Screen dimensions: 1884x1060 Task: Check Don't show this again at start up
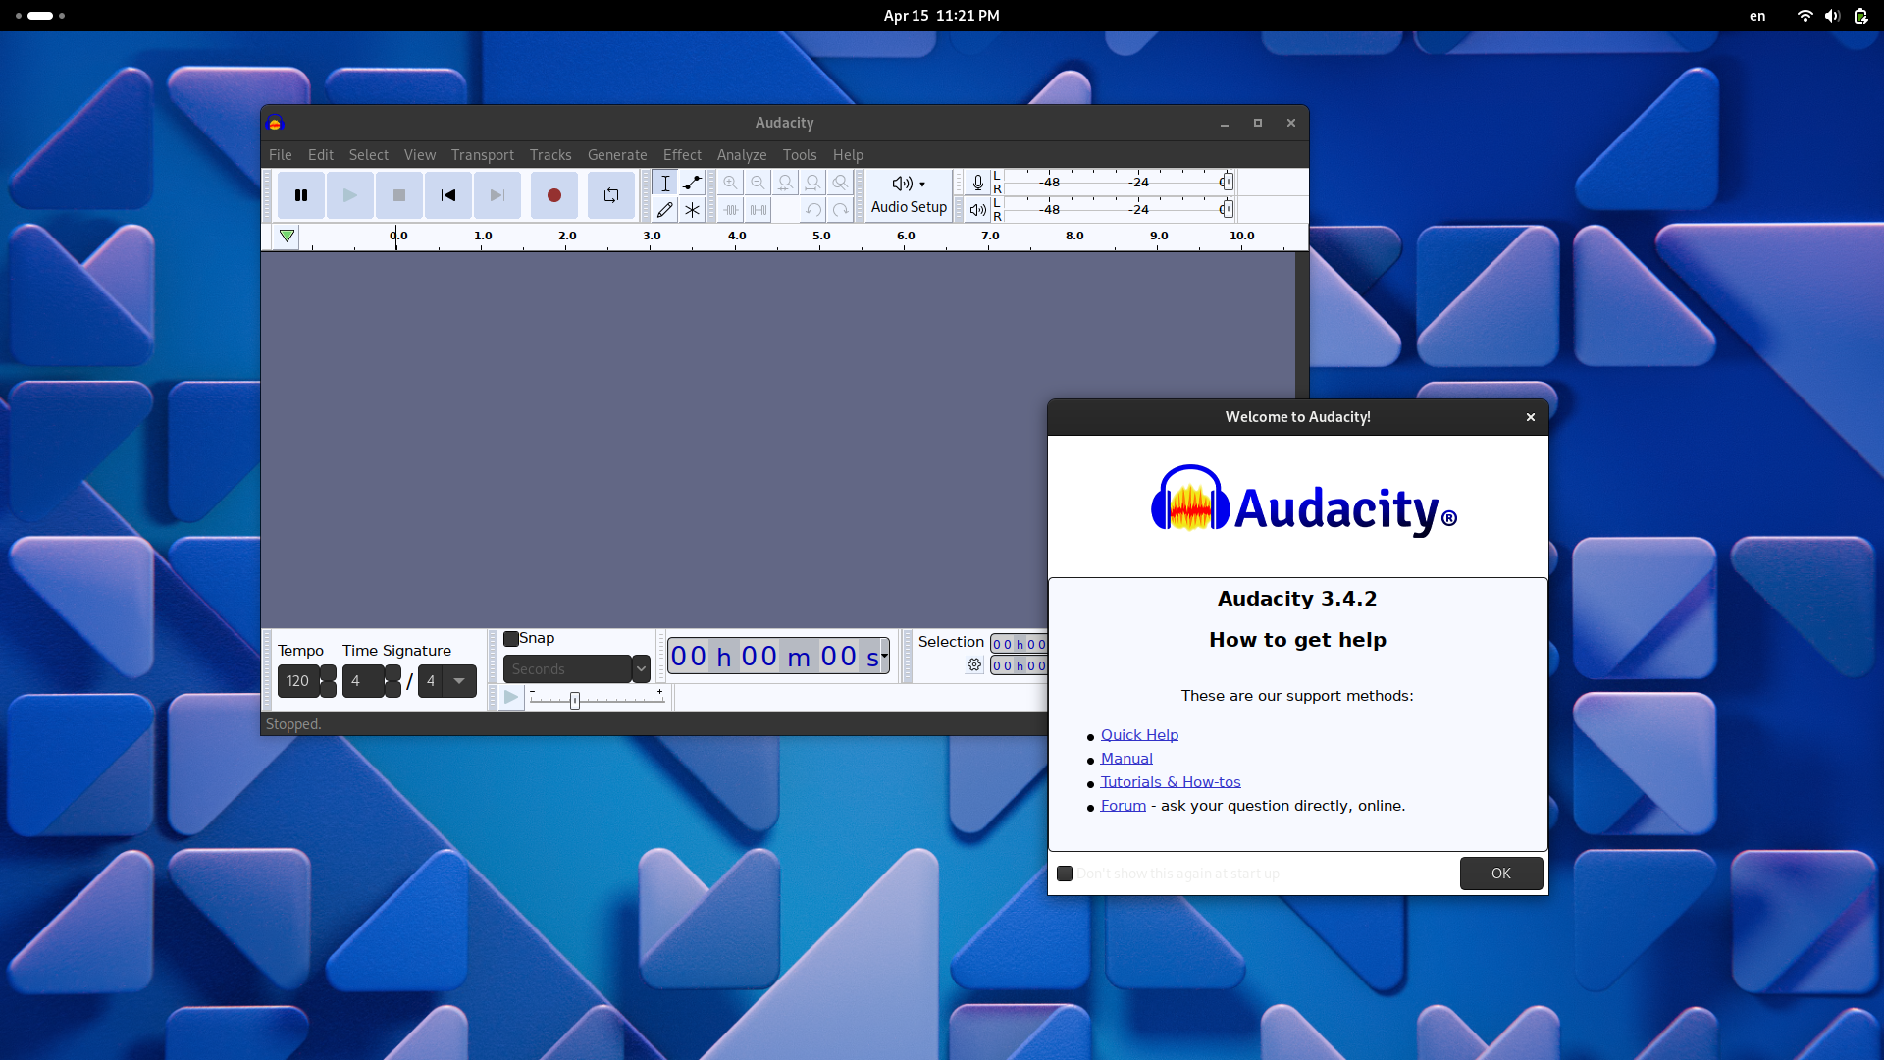pyautogui.click(x=1065, y=874)
